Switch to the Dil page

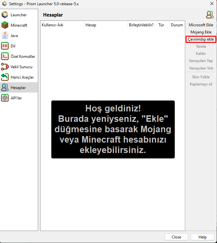click(19, 46)
